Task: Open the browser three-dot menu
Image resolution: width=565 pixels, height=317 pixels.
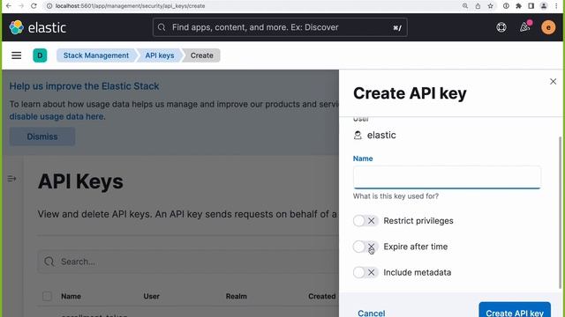Action: coord(556,6)
